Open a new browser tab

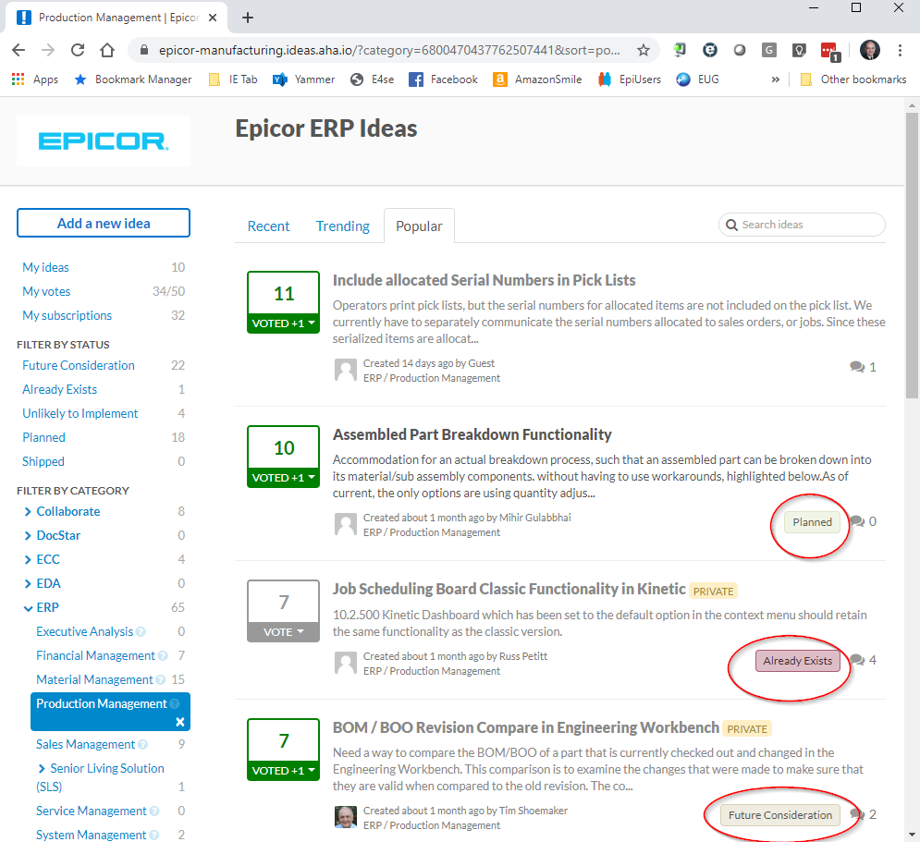point(248,18)
